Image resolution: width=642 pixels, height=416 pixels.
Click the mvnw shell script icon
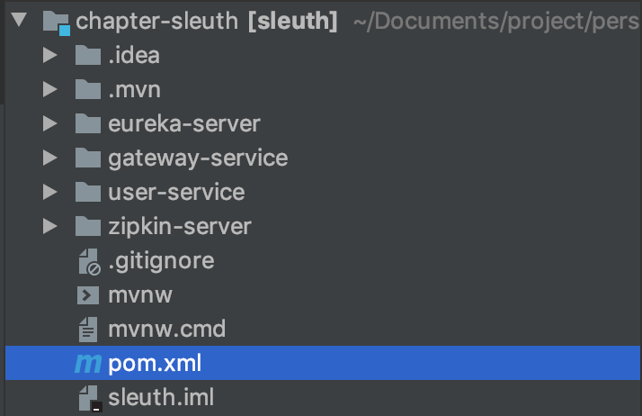point(88,295)
